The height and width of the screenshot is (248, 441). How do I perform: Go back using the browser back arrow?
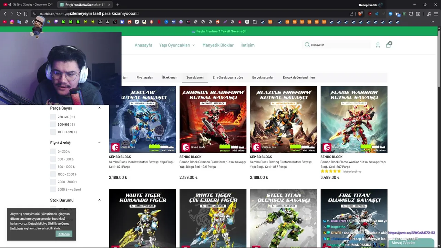pos(5,14)
